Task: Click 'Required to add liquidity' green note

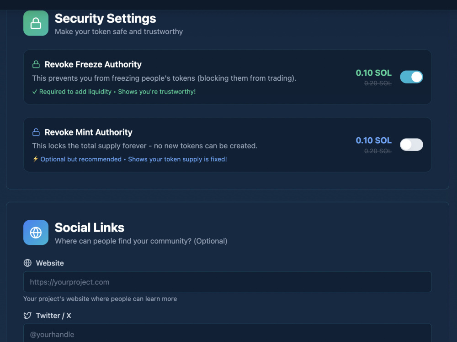Action: tap(75, 92)
